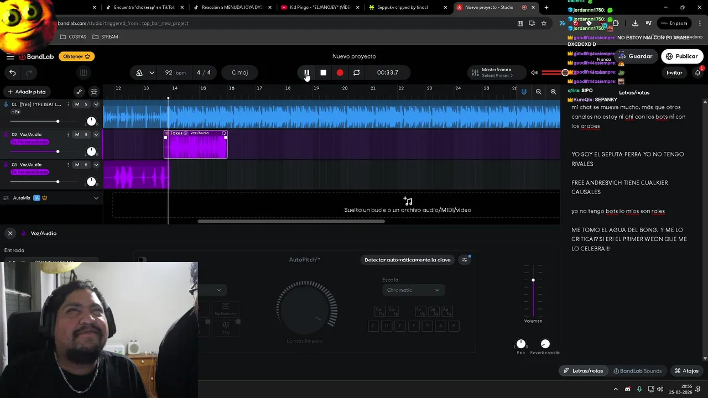Toggle the metronome icon
This screenshot has height=398, width=708.
[139, 72]
